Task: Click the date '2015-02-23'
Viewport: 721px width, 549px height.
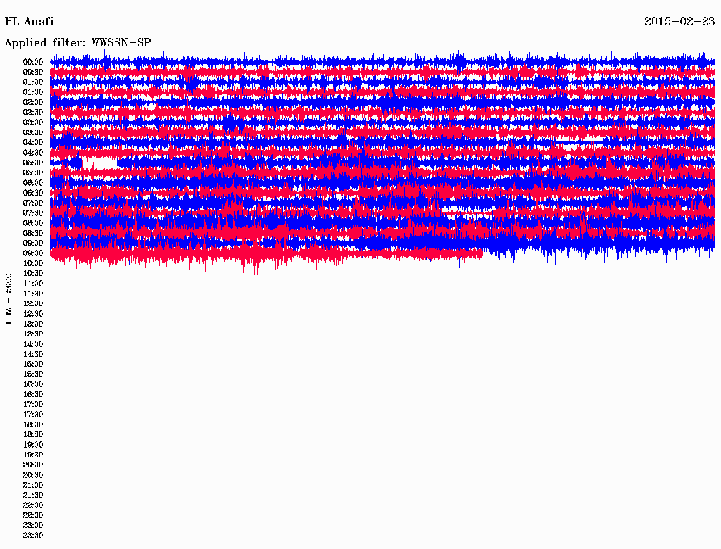Action: click(x=679, y=21)
